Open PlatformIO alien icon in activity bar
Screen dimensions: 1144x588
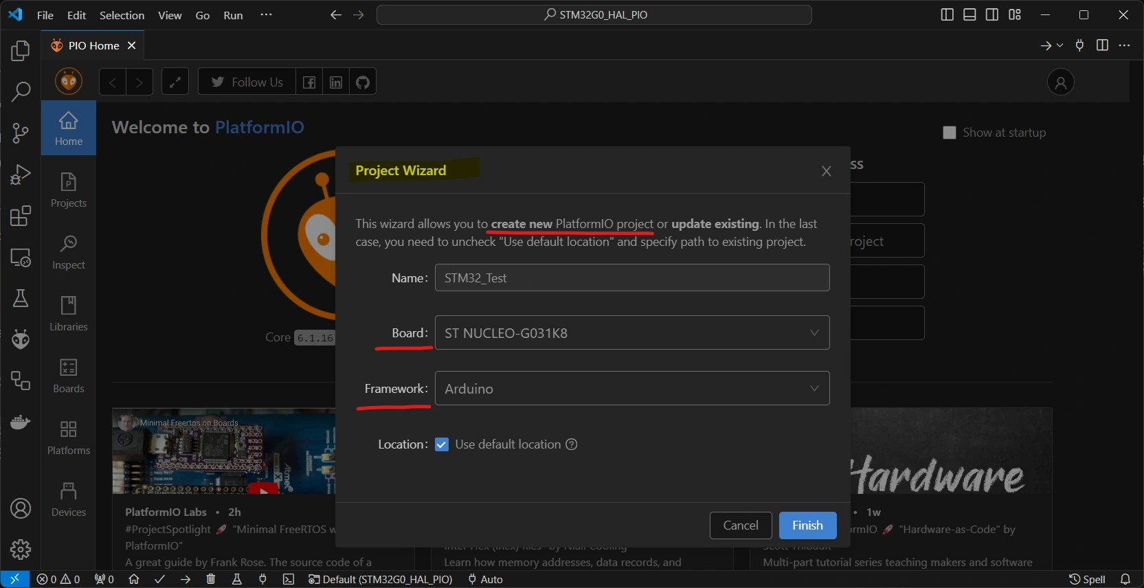tap(21, 339)
